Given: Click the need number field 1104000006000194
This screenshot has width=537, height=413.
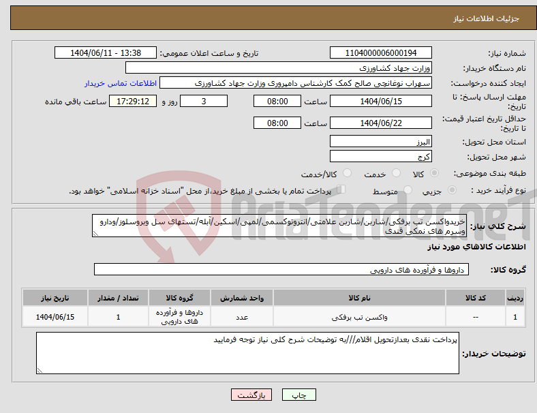Looking at the screenshot, I should point(380,52).
